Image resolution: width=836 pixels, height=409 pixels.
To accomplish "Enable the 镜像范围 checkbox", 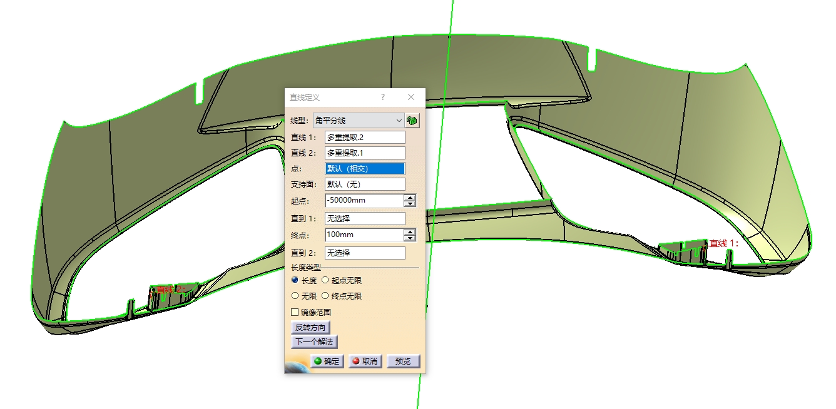I will 295,312.
